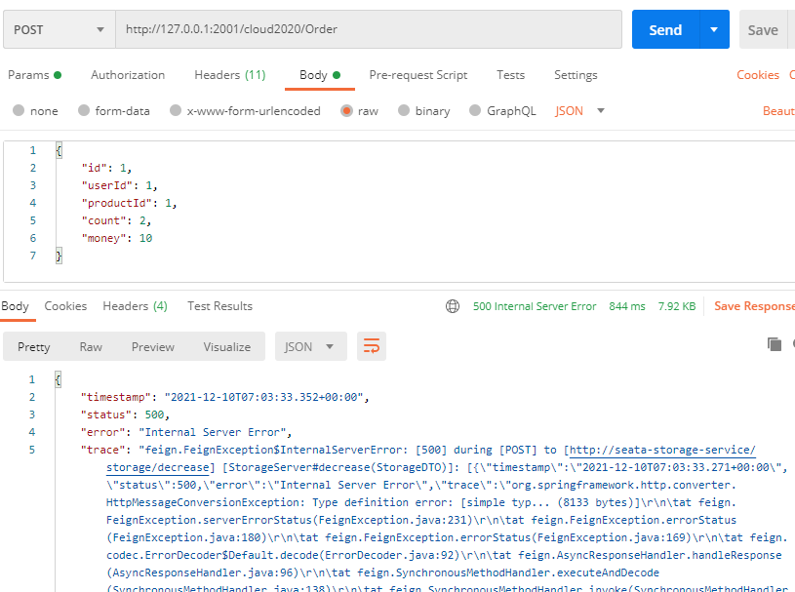Viewport: 795px width, 592px height.
Task: Switch response view to Pretty
Action: (x=33, y=346)
